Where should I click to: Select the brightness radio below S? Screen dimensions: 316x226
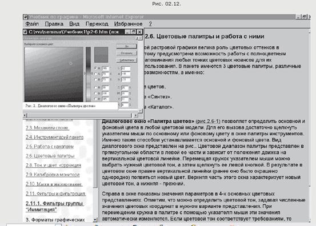point(96,80)
